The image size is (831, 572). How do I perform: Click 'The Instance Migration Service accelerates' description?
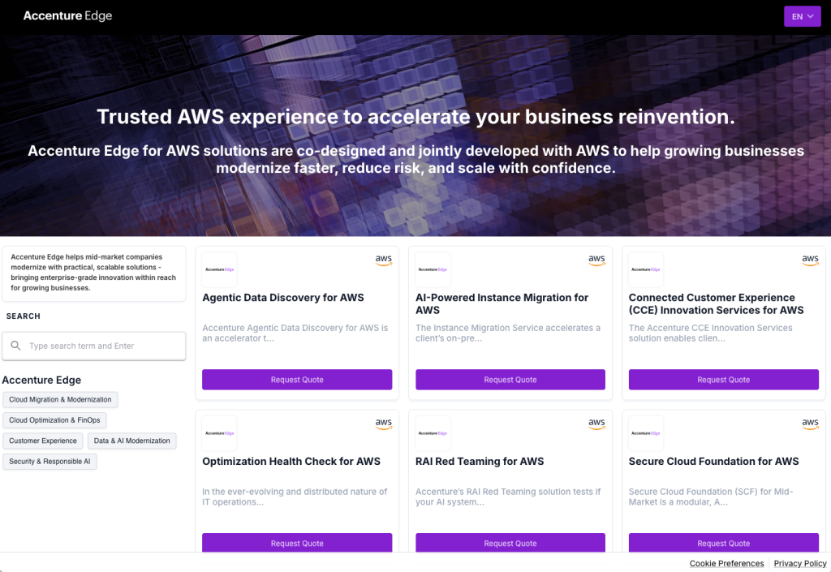508,333
